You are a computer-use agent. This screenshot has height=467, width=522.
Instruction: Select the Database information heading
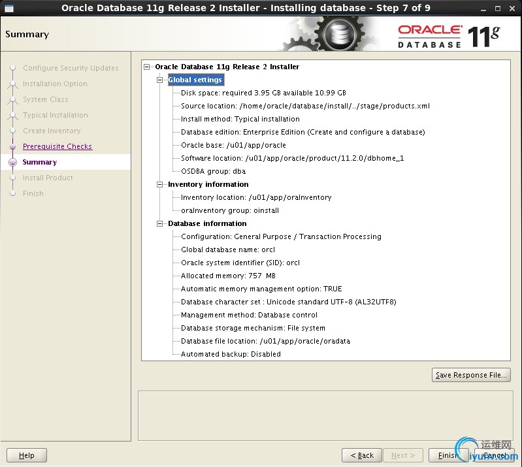tap(207, 223)
